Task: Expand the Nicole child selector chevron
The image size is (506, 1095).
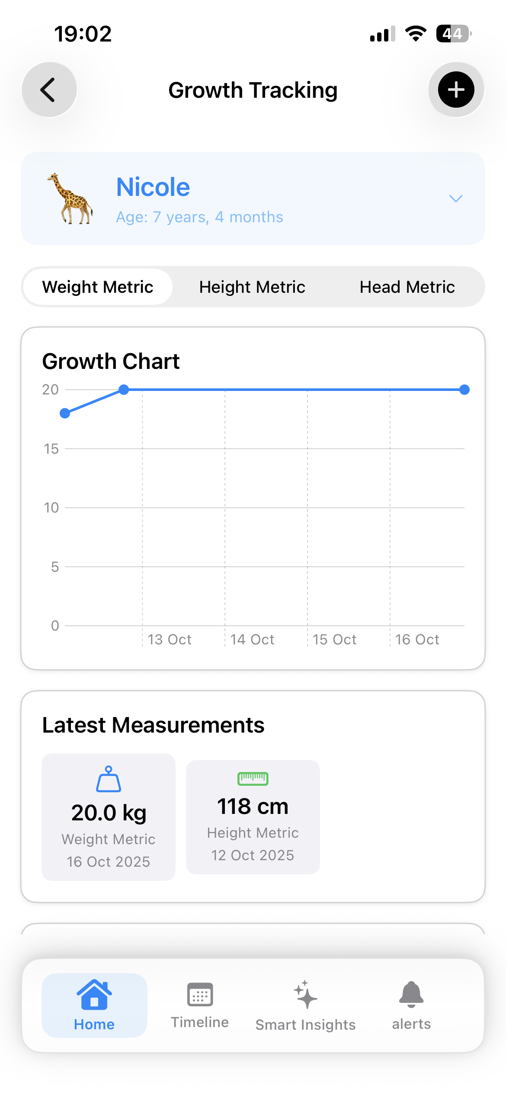Action: (x=456, y=199)
